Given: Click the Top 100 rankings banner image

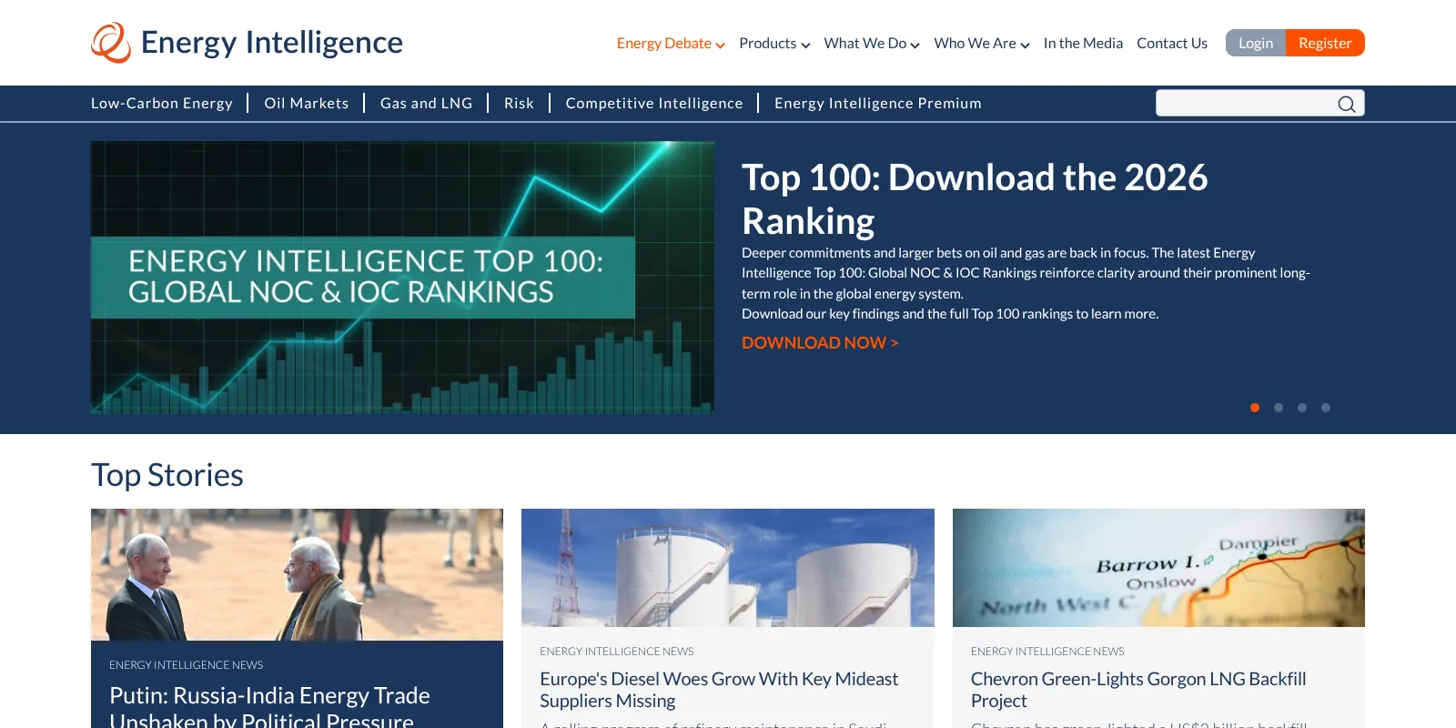Looking at the screenshot, I should 402,278.
